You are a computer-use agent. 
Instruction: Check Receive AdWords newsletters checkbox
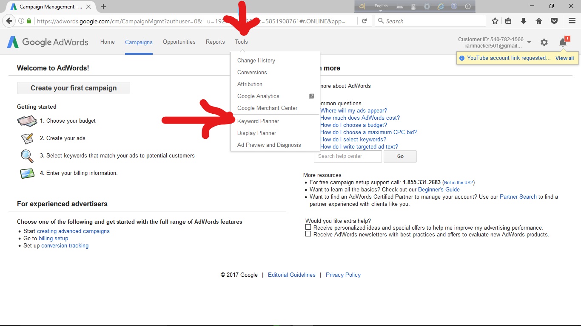pos(308,234)
